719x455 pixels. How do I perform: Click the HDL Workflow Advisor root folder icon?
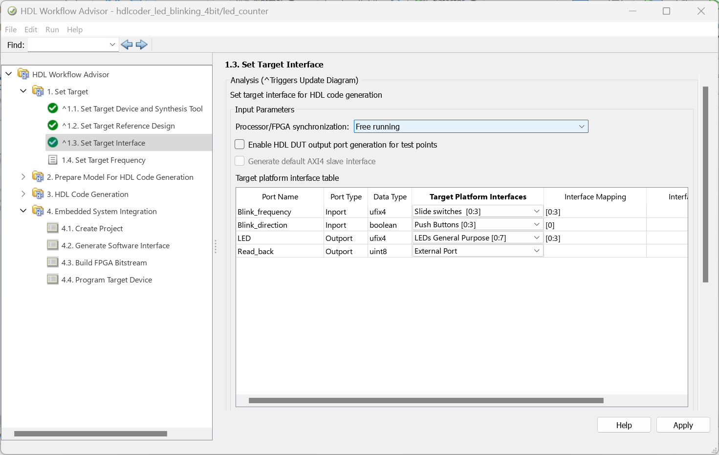tap(23, 74)
